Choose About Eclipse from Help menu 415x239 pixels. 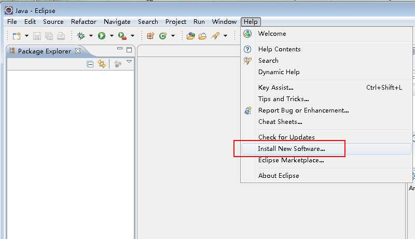coord(326,176)
